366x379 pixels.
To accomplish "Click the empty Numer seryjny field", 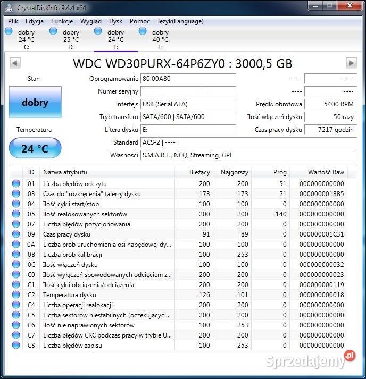I will 188,91.
